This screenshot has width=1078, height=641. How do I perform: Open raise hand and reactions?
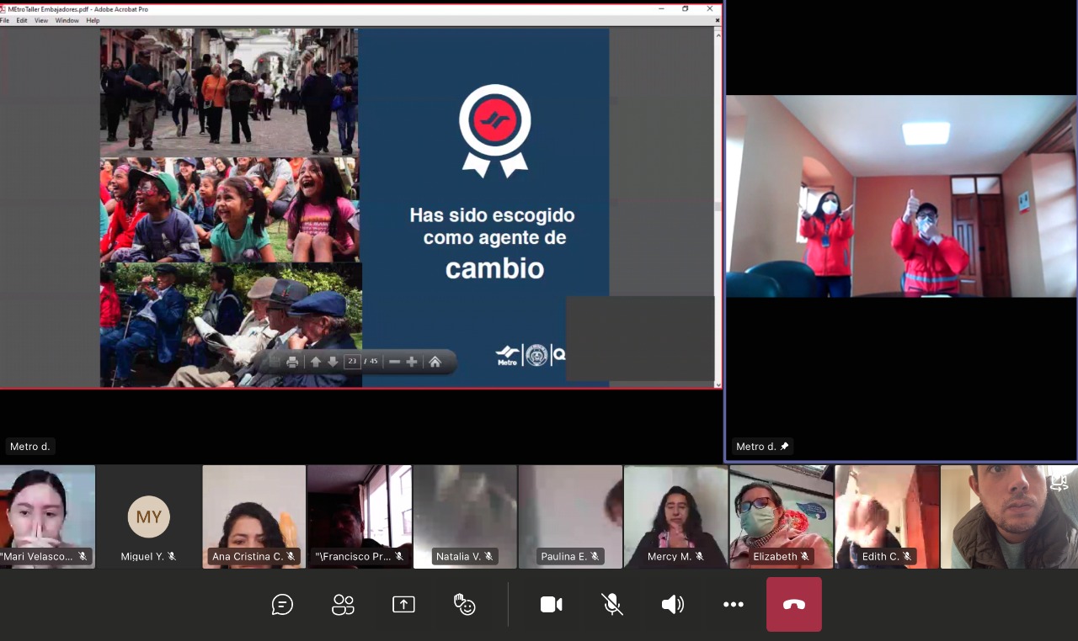(464, 604)
